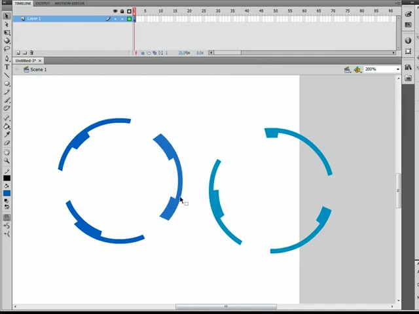The height and width of the screenshot is (314, 419).
Task: Pick the 3D Rotation tool
Action: click(7, 41)
